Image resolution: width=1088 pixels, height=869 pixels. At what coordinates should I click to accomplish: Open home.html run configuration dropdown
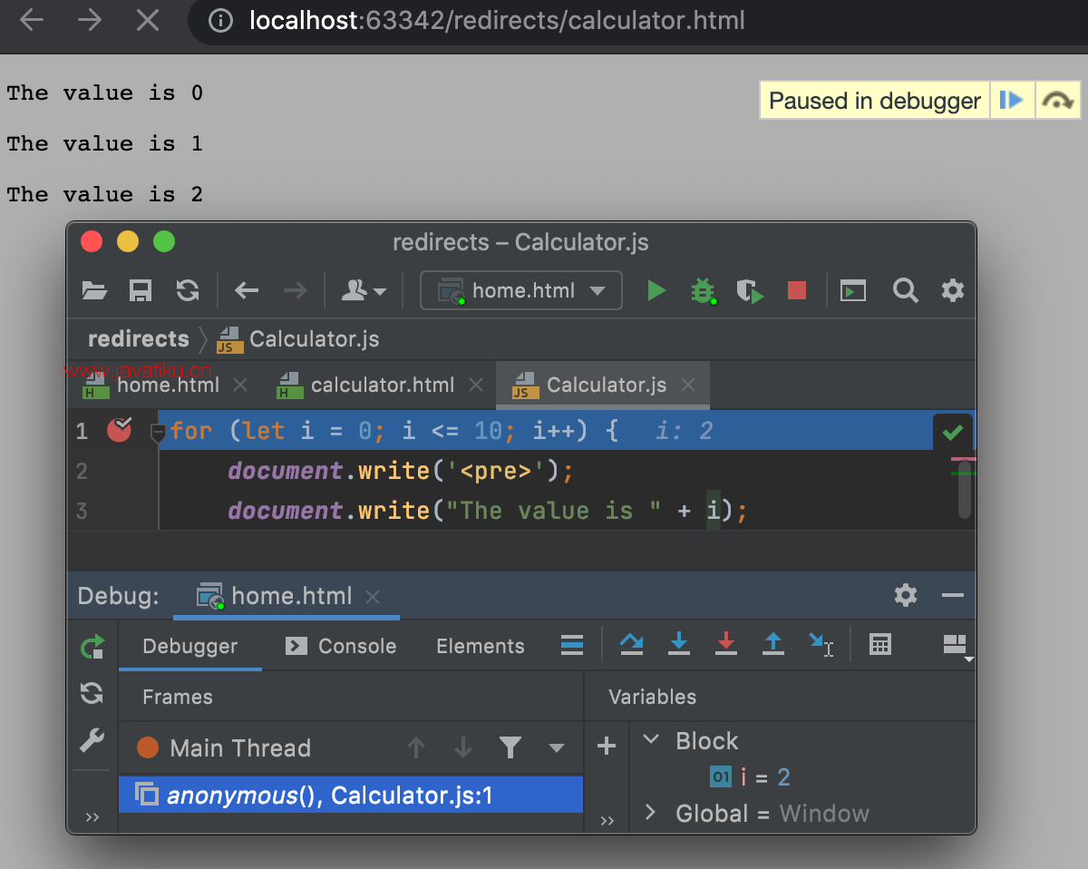click(521, 290)
